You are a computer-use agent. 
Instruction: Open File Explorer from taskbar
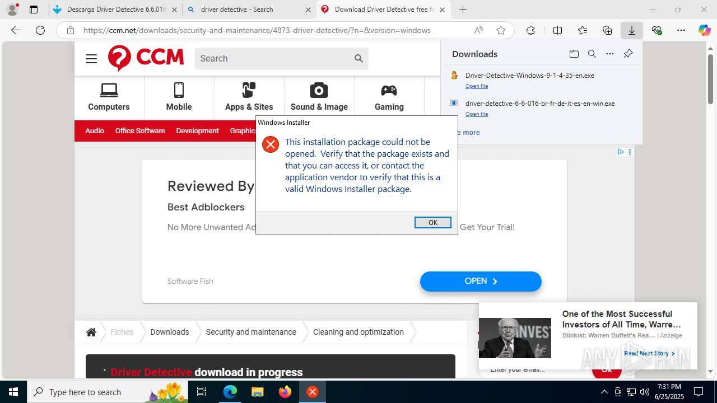(x=257, y=392)
